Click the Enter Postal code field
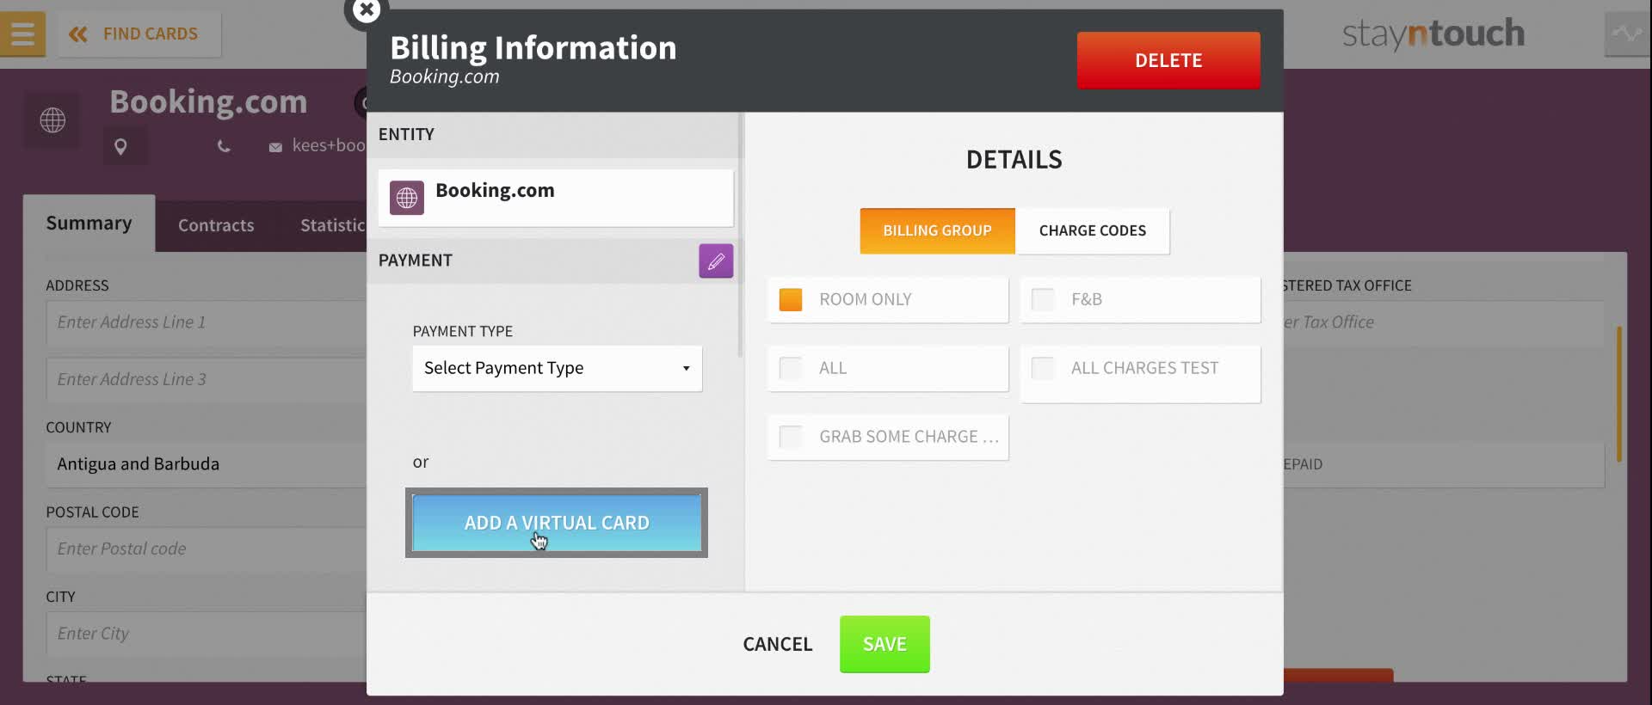Viewport: 1652px width, 705px height. tap(206, 549)
